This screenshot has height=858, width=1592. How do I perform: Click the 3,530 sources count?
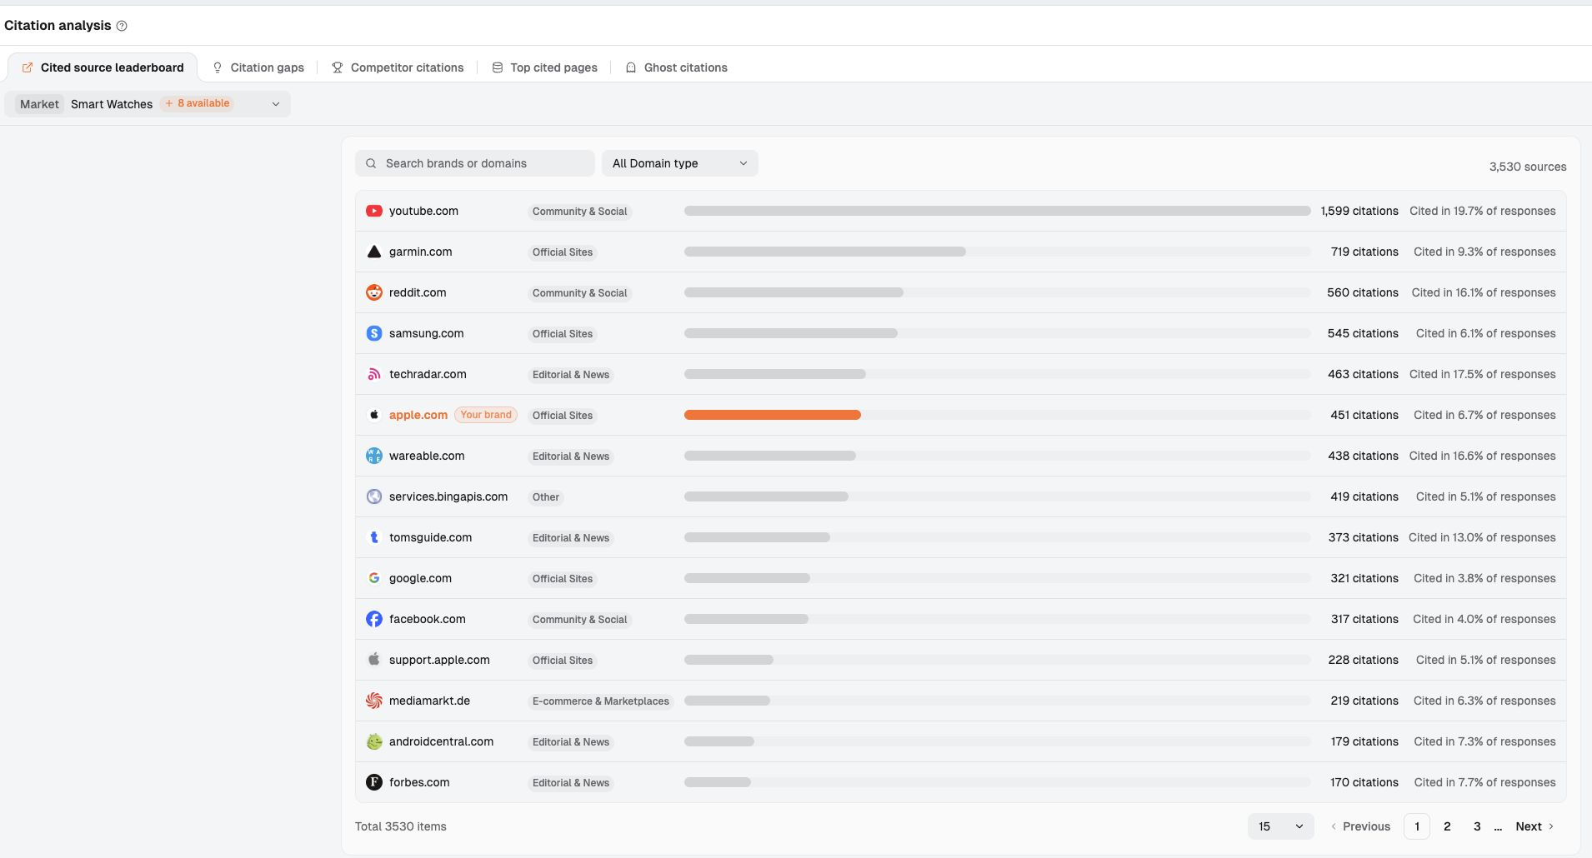pos(1528,167)
